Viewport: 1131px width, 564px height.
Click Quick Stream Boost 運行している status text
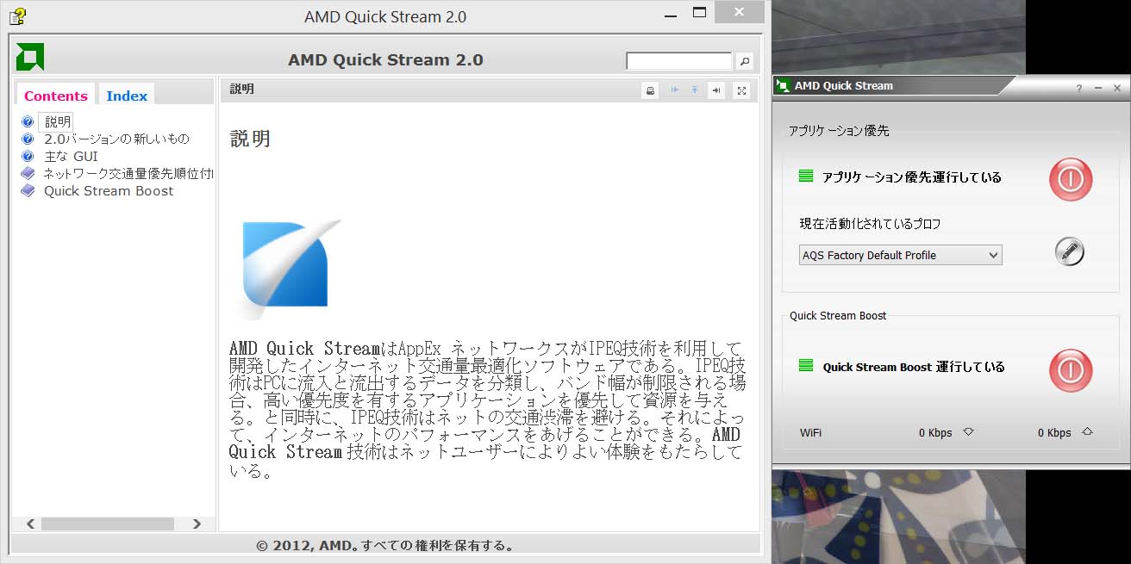(x=914, y=366)
